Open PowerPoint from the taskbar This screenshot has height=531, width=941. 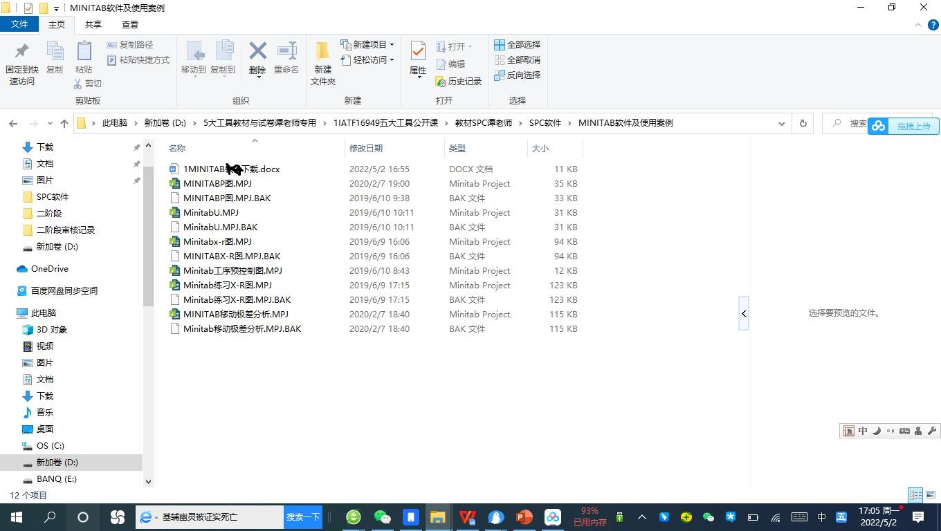pos(524,517)
